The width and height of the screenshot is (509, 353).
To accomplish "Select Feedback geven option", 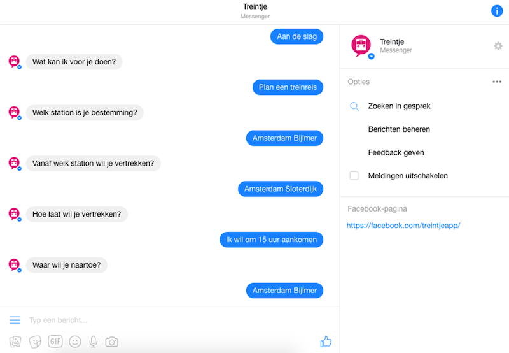I will coord(396,153).
